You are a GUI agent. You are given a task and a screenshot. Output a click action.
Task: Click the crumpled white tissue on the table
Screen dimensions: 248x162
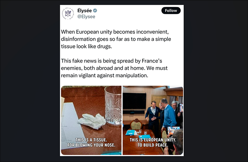pos(92,121)
